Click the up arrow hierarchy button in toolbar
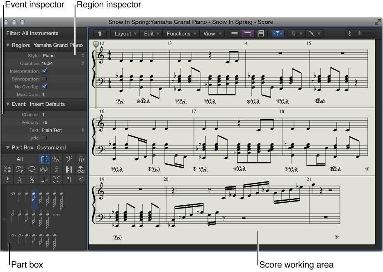383x272 pixels. click(x=100, y=34)
